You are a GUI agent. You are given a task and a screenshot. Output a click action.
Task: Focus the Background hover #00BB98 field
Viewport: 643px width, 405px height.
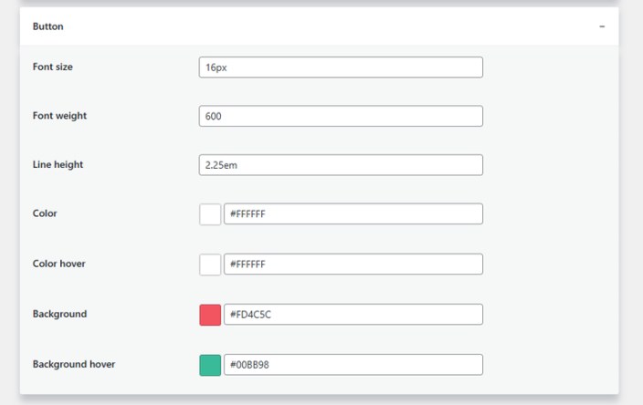[x=353, y=365]
